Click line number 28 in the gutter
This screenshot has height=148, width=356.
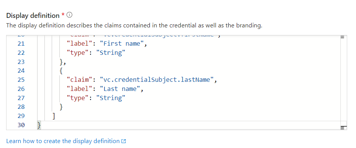click(x=21, y=107)
